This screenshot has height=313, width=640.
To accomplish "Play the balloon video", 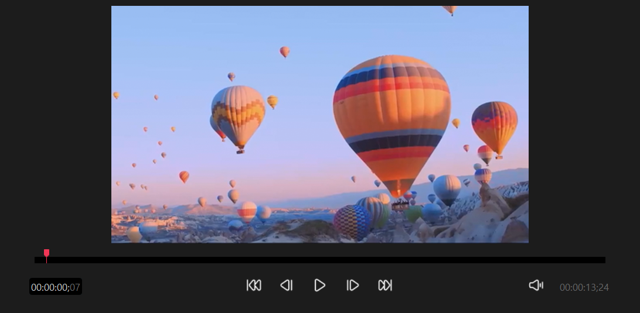I will [x=319, y=286].
